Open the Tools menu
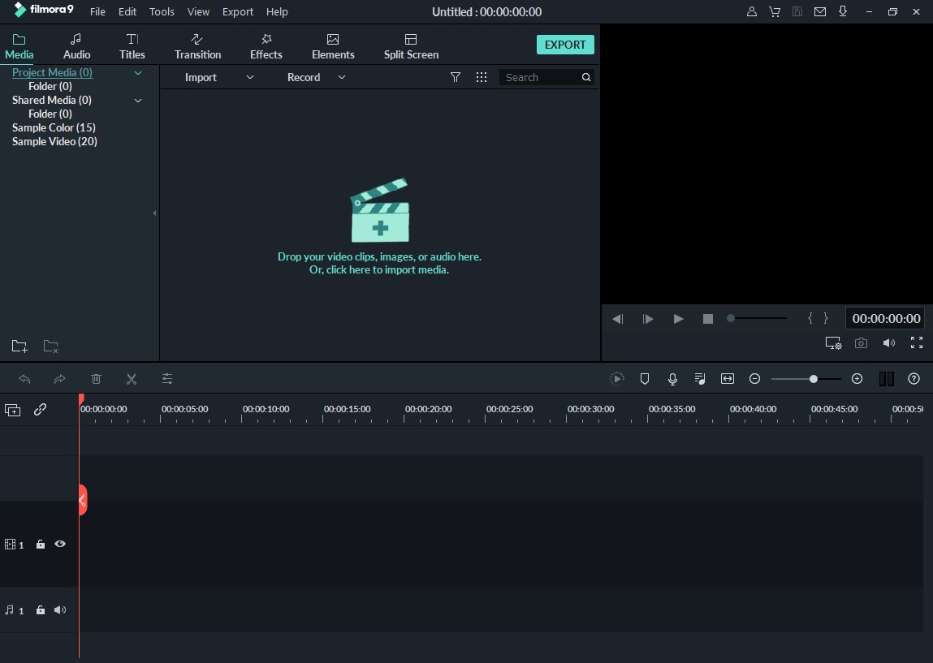The image size is (933, 663). point(161,11)
